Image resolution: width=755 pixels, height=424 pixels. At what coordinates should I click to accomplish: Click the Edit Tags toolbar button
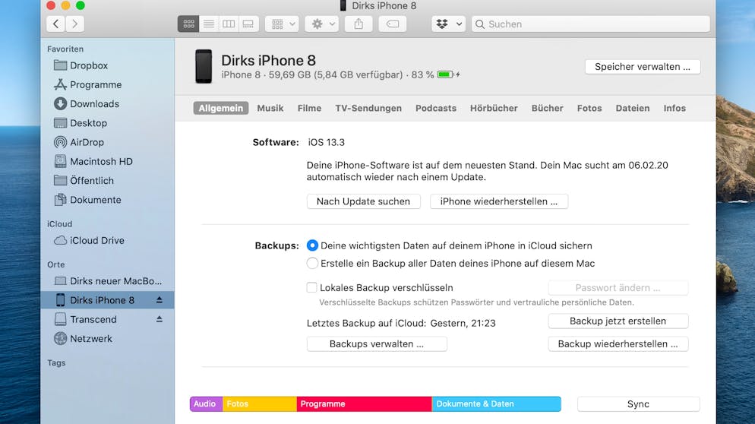pyautogui.click(x=393, y=24)
